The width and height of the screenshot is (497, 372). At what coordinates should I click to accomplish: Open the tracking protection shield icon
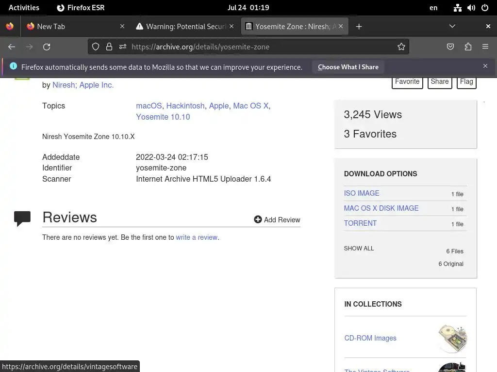[x=96, y=47]
